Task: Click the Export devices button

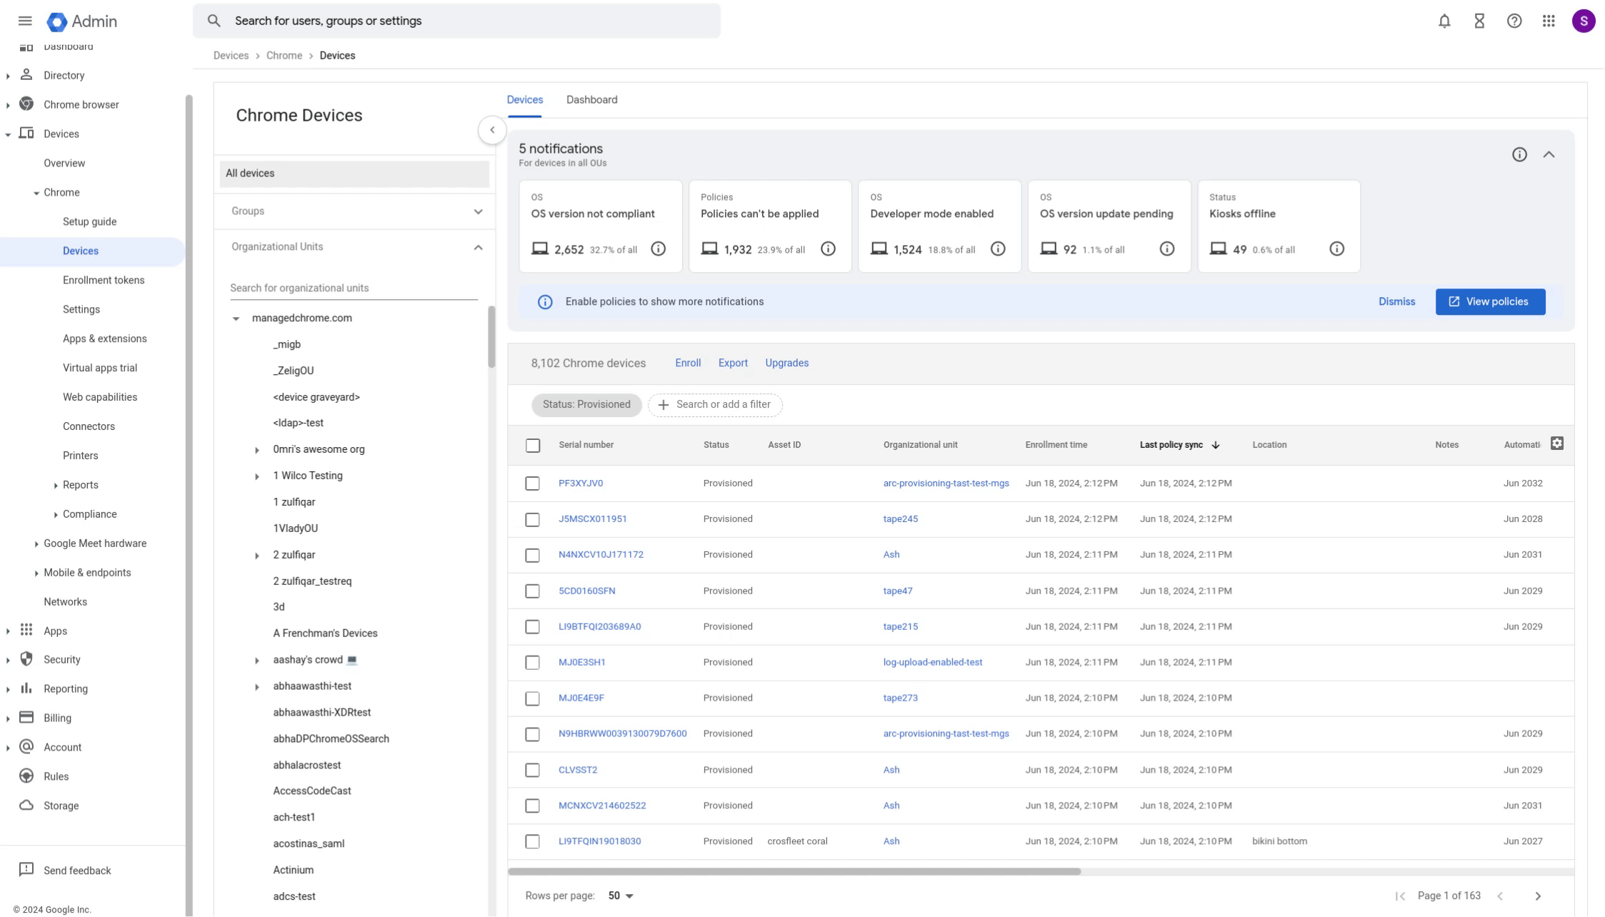Action: click(732, 363)
